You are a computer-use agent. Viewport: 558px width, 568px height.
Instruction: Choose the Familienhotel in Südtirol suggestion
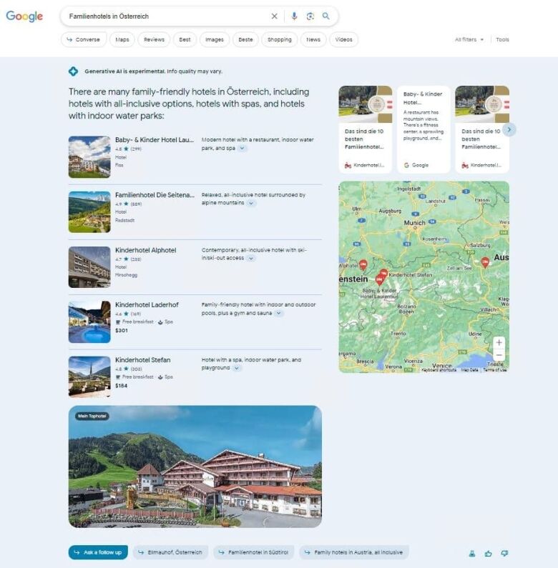coord(253,552)
